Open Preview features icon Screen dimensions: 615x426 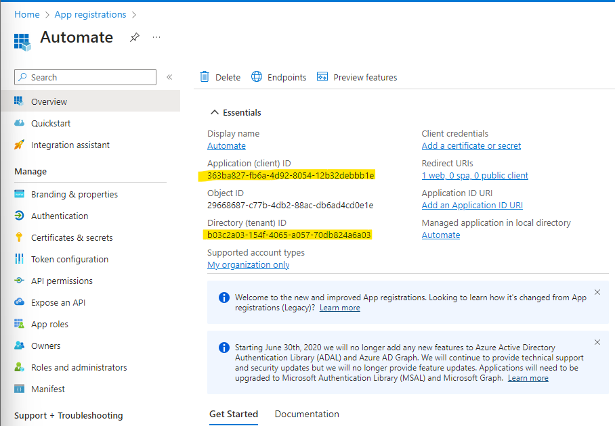(x=322, y=77)
